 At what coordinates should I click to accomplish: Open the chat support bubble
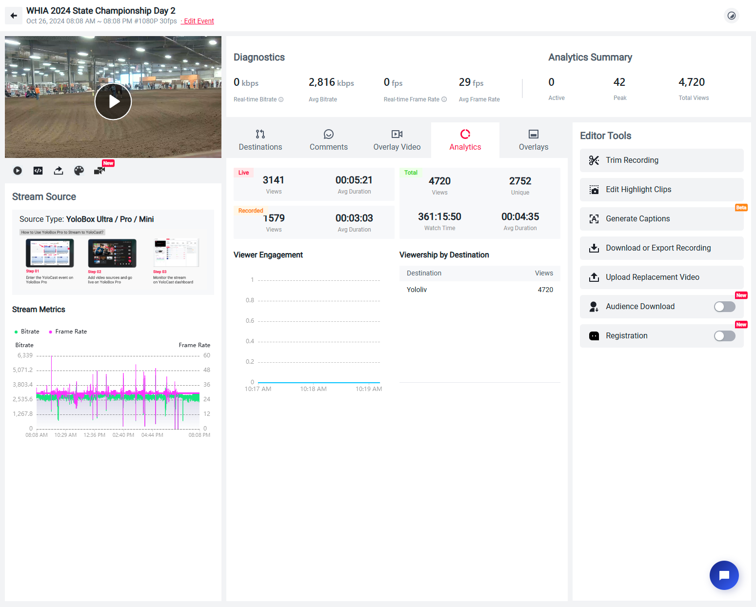click(x=724, y=575)
